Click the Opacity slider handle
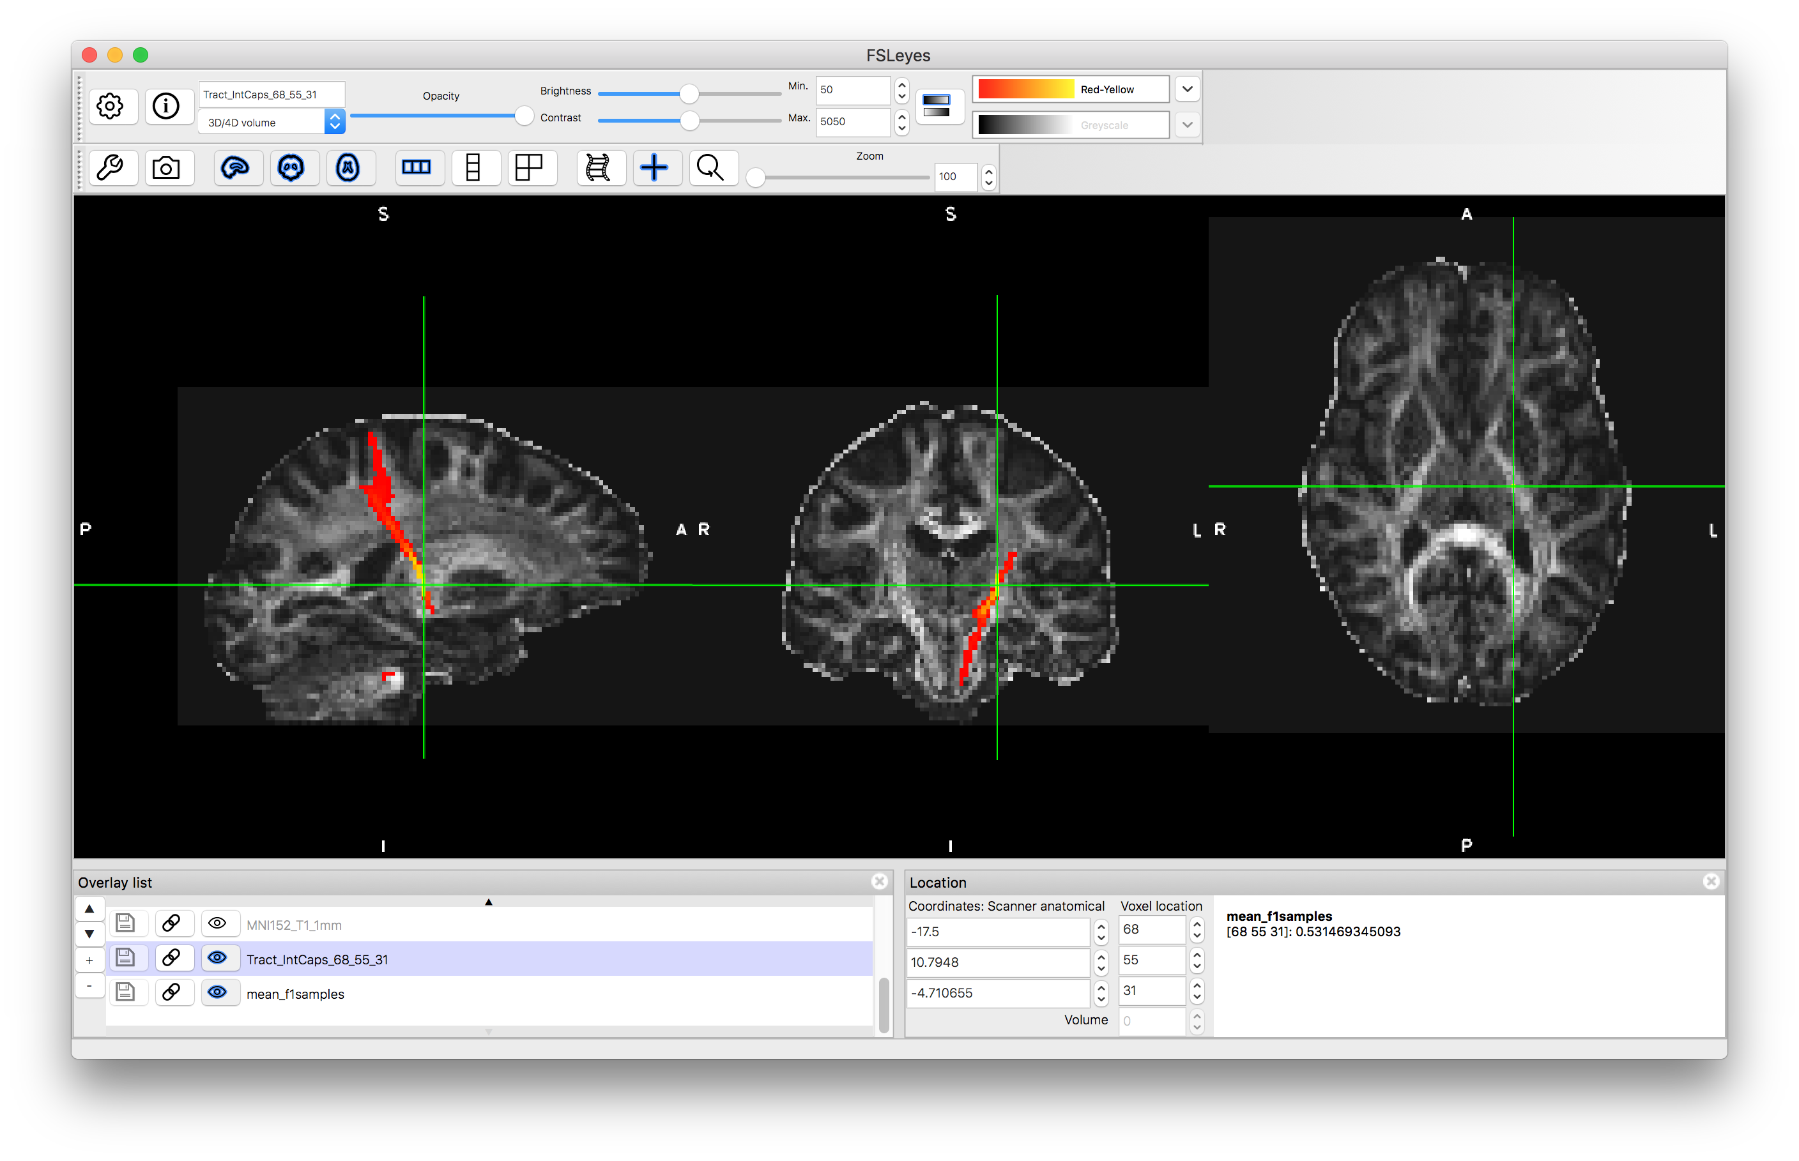The width and height of the screenshot is (1799, 1161). point(524,116)
